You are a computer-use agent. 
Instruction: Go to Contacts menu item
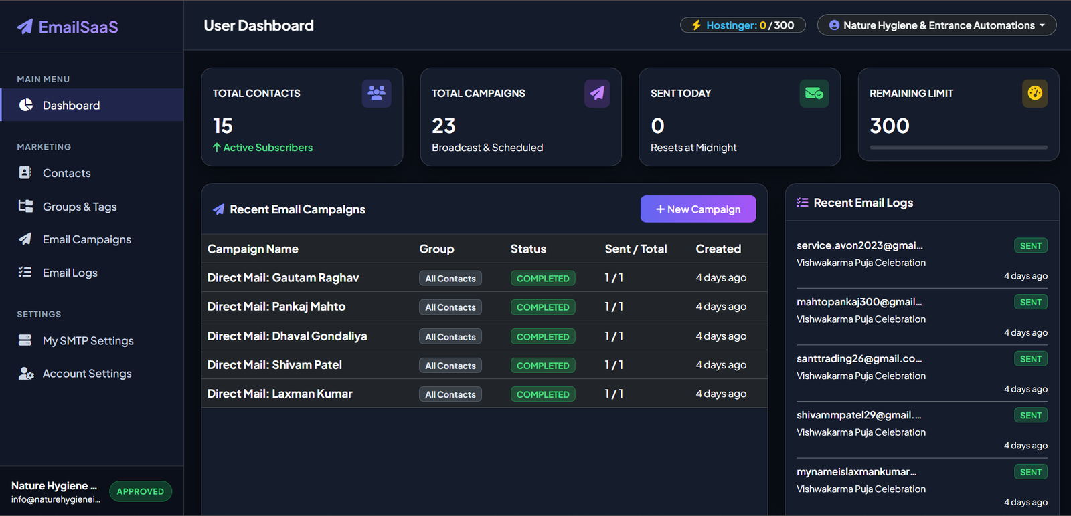(x=92, y=173)
